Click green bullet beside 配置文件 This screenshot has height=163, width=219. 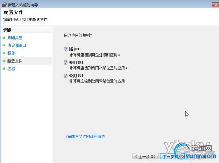4,61
